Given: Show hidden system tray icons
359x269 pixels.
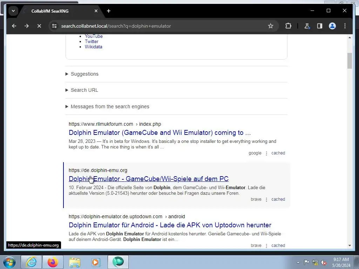Looking at the screenshot, I should tap(298, 262).
